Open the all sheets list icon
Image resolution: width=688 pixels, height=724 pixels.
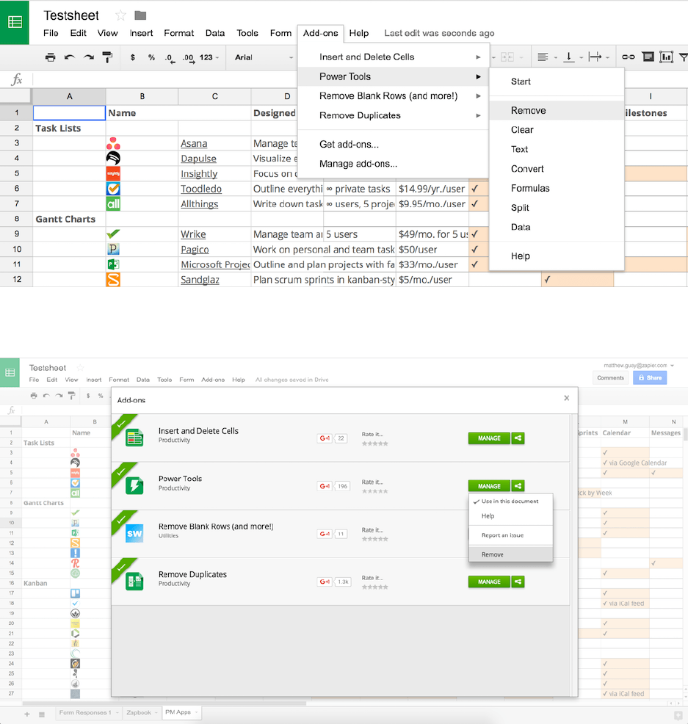[42, 714]
